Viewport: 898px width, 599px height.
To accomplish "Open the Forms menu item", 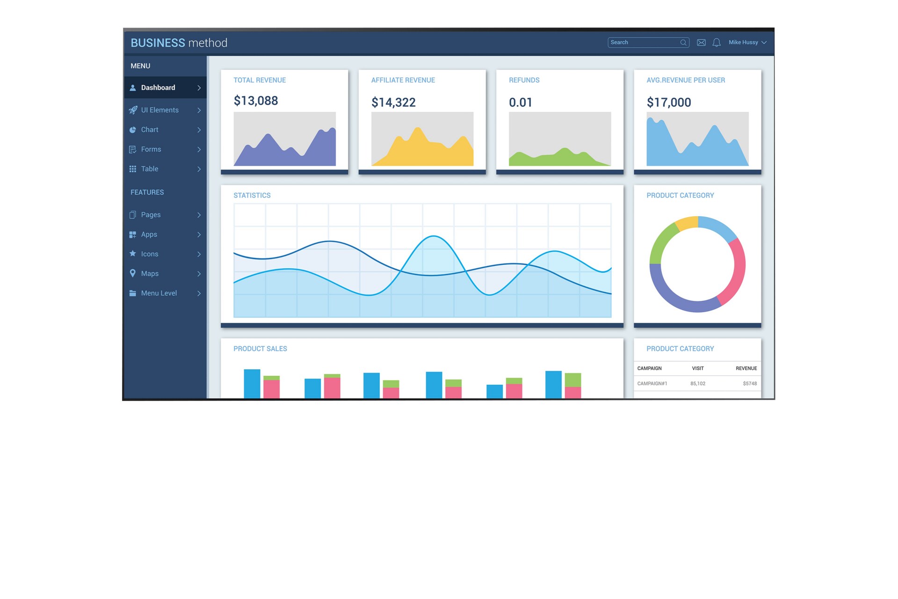I will (x=165, y=149).
